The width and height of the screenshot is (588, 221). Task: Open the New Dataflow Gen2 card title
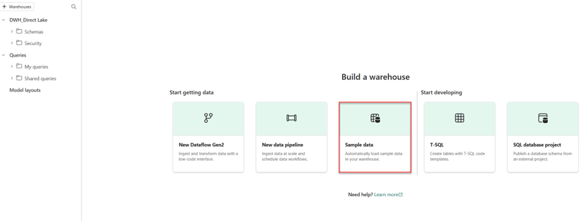(x=201, y=145)
